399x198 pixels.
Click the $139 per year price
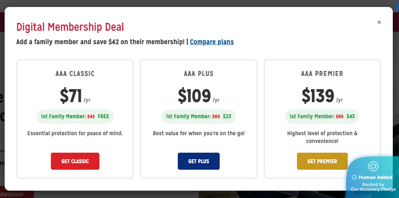pos(322,96)
